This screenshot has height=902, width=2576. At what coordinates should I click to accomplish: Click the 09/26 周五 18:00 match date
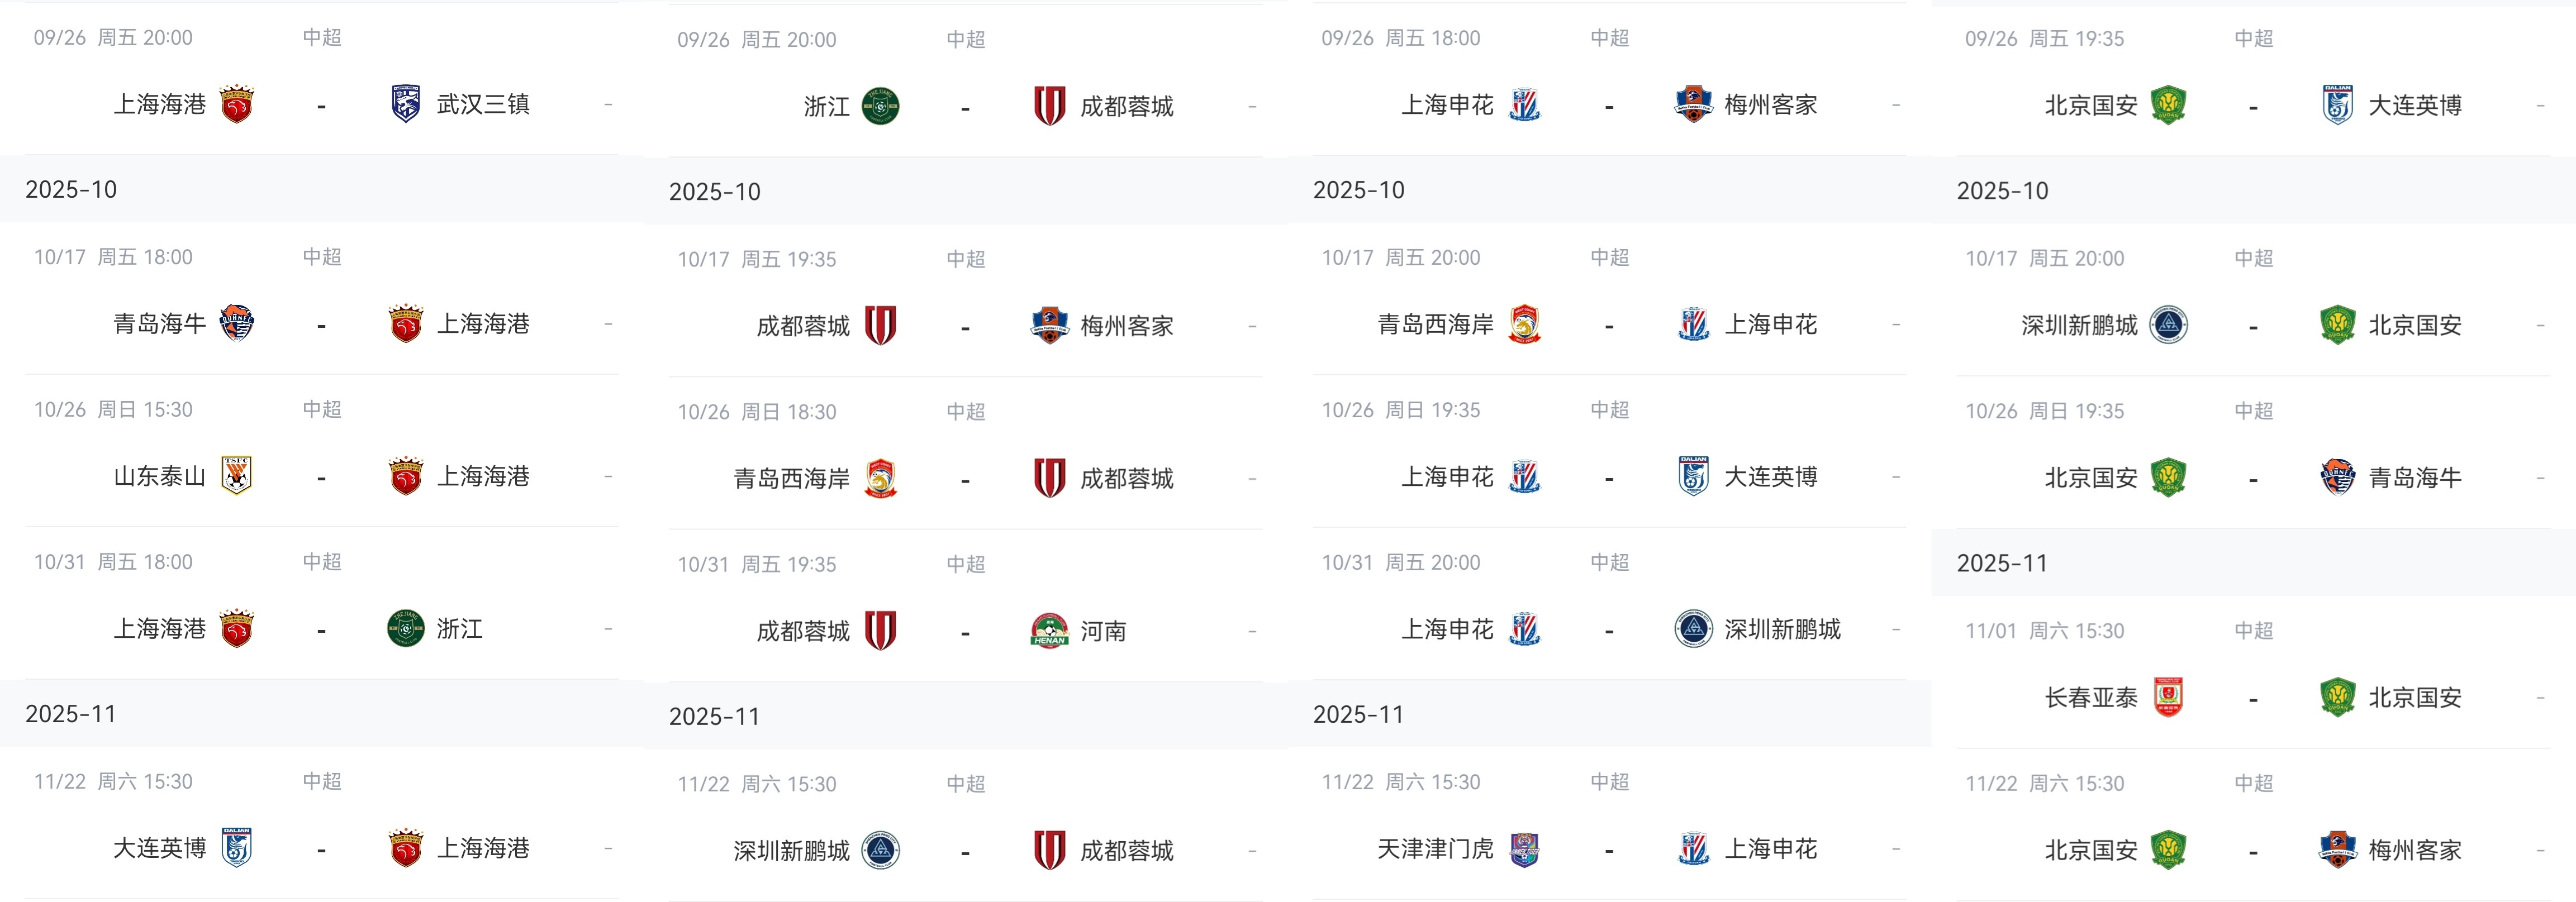click(x=1400, y=38)
